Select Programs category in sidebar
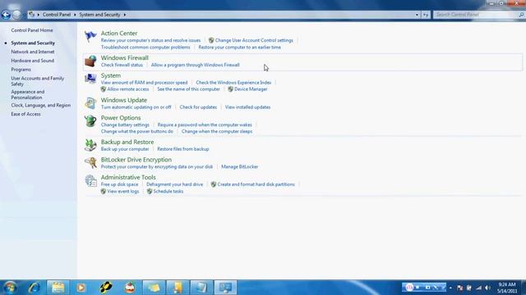 [21, 70]
